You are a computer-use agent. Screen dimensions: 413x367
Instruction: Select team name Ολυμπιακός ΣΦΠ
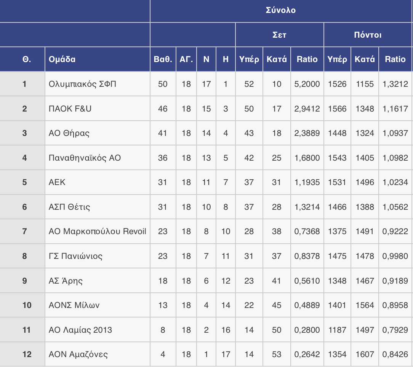coord(82,84)
